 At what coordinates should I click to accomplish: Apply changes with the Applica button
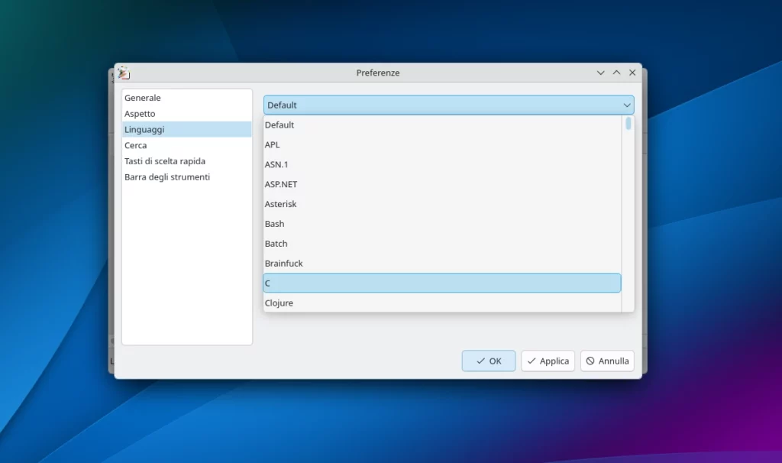[x=548, y=361]
